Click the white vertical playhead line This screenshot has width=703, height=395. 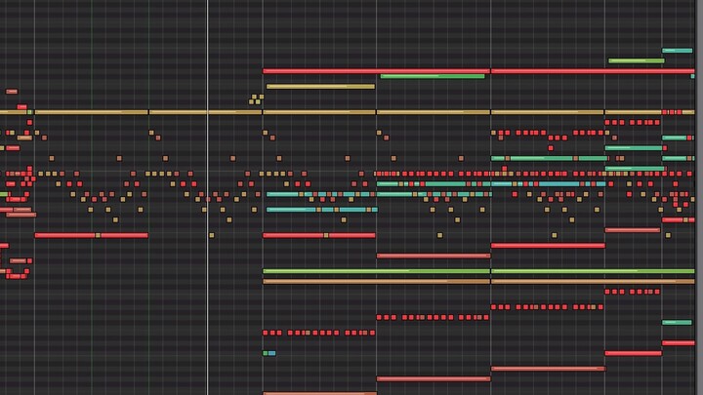[x=207, y=197]
